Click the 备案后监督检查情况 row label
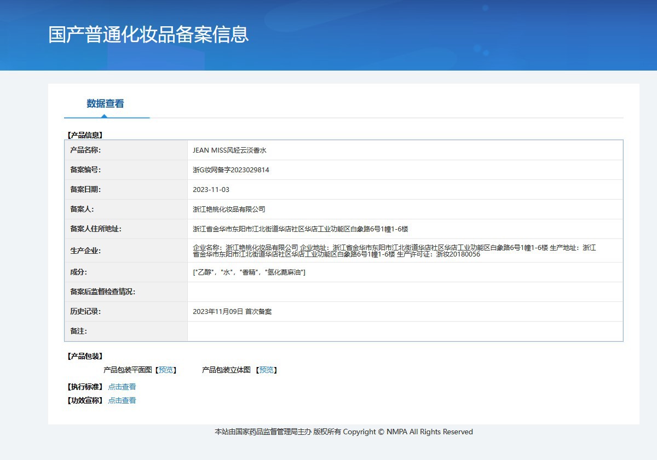Image resolution: width=657 pixels, height=460 pixels. coord(102,292)
